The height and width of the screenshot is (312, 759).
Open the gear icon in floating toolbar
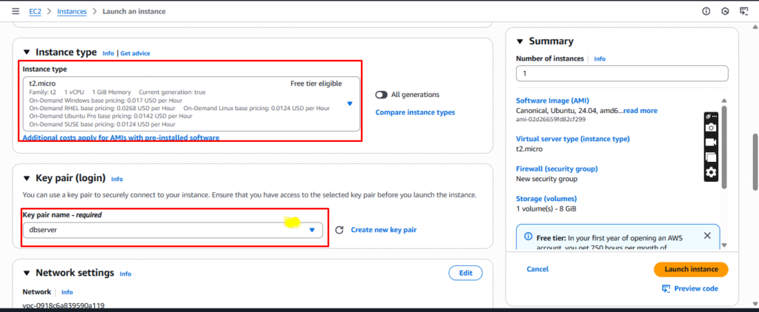click(711, 172)
